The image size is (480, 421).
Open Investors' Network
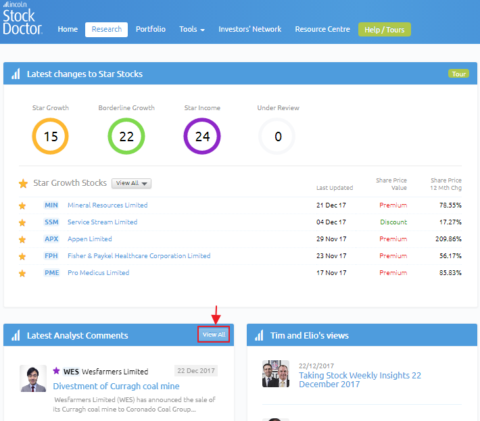(249, 29)
